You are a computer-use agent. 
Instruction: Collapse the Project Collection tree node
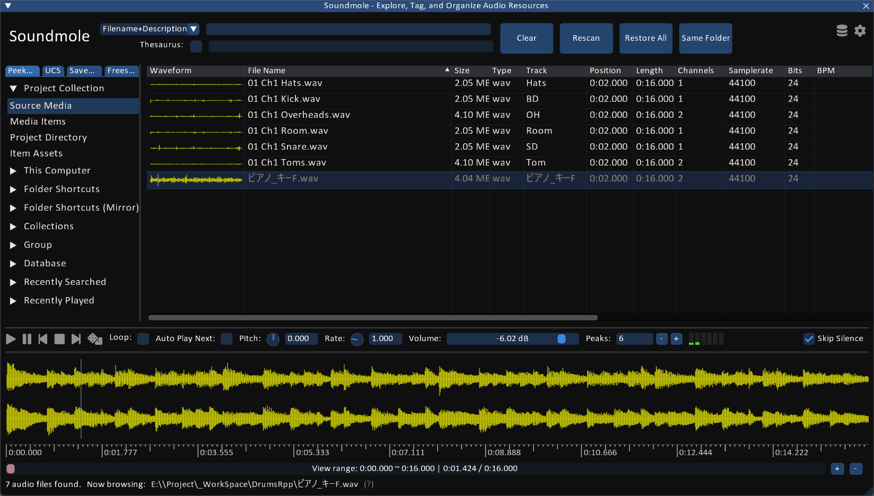point(13,89)
